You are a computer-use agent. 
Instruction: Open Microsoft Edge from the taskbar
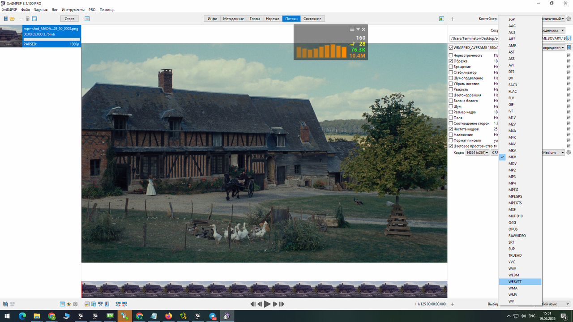(x=22, y=316)
